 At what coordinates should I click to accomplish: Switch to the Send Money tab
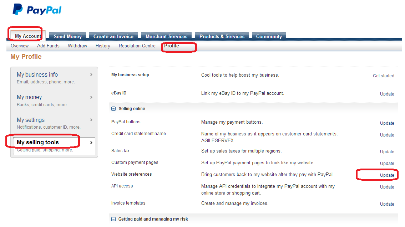pos(68,36)
